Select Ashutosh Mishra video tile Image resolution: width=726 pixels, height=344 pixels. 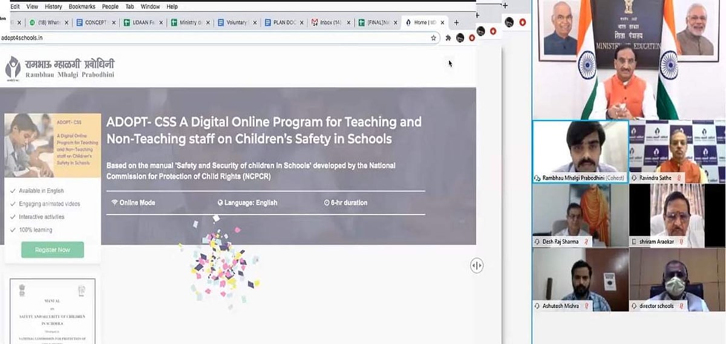pyautogui.click(x=580, y=279)
